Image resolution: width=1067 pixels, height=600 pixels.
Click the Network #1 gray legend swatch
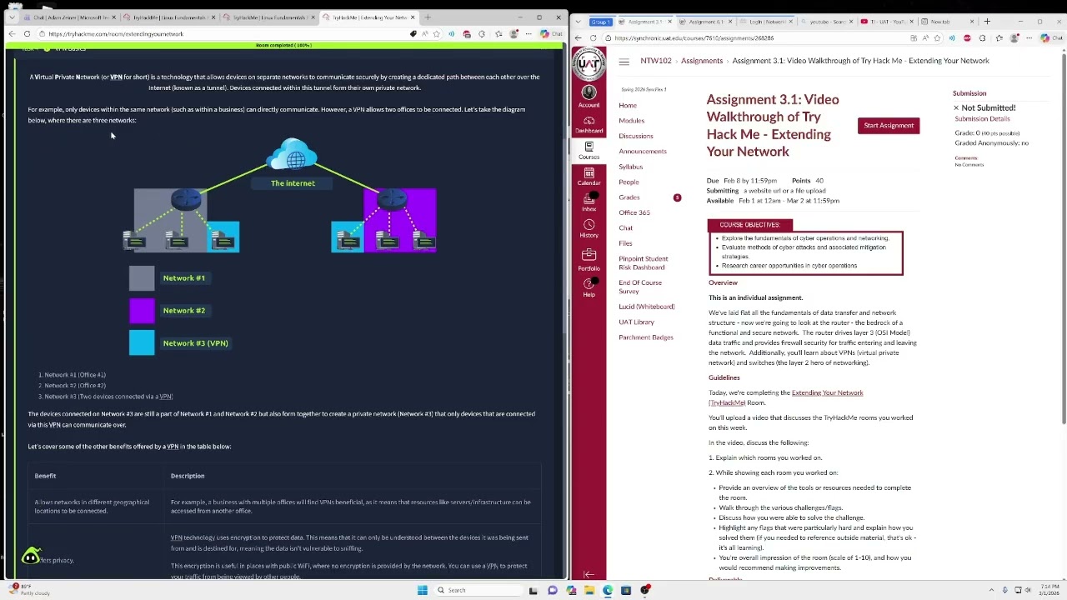(x=142, y=278)
